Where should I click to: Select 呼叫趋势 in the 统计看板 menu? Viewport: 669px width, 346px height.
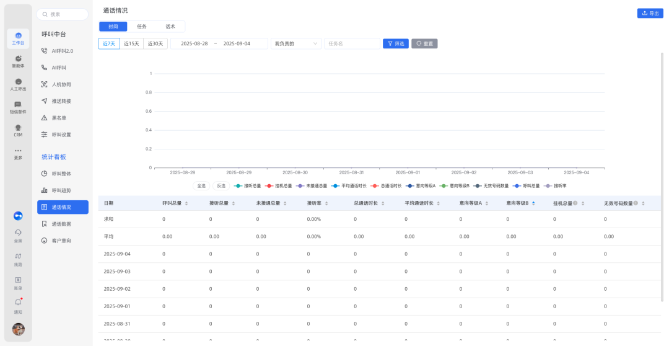coord(61,190)
